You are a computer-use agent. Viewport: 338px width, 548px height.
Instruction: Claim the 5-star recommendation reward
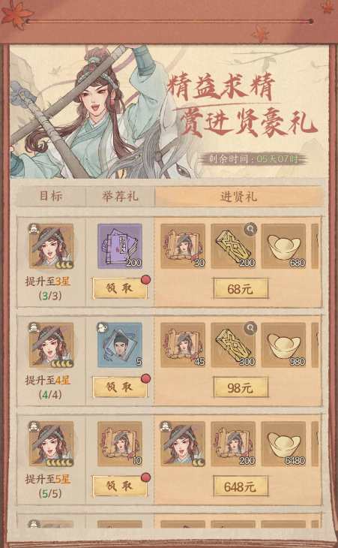120,486
